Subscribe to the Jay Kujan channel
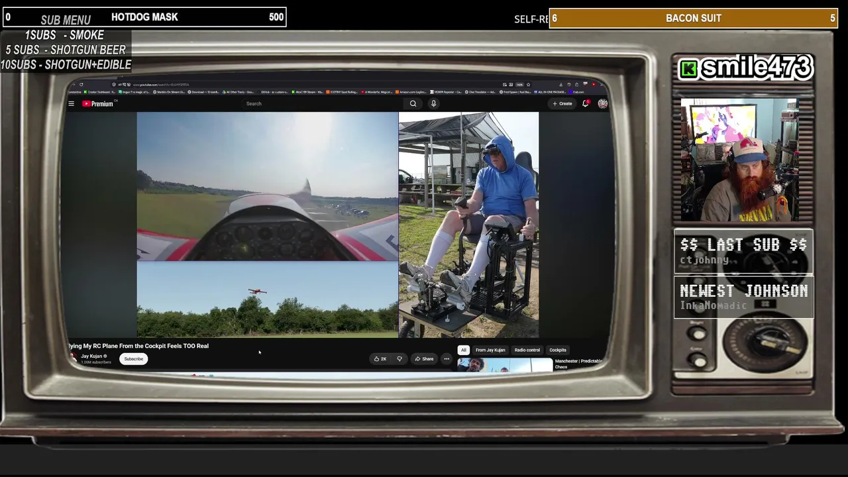The width and height of the screenshot is (848, 477). tap(133, 359)
